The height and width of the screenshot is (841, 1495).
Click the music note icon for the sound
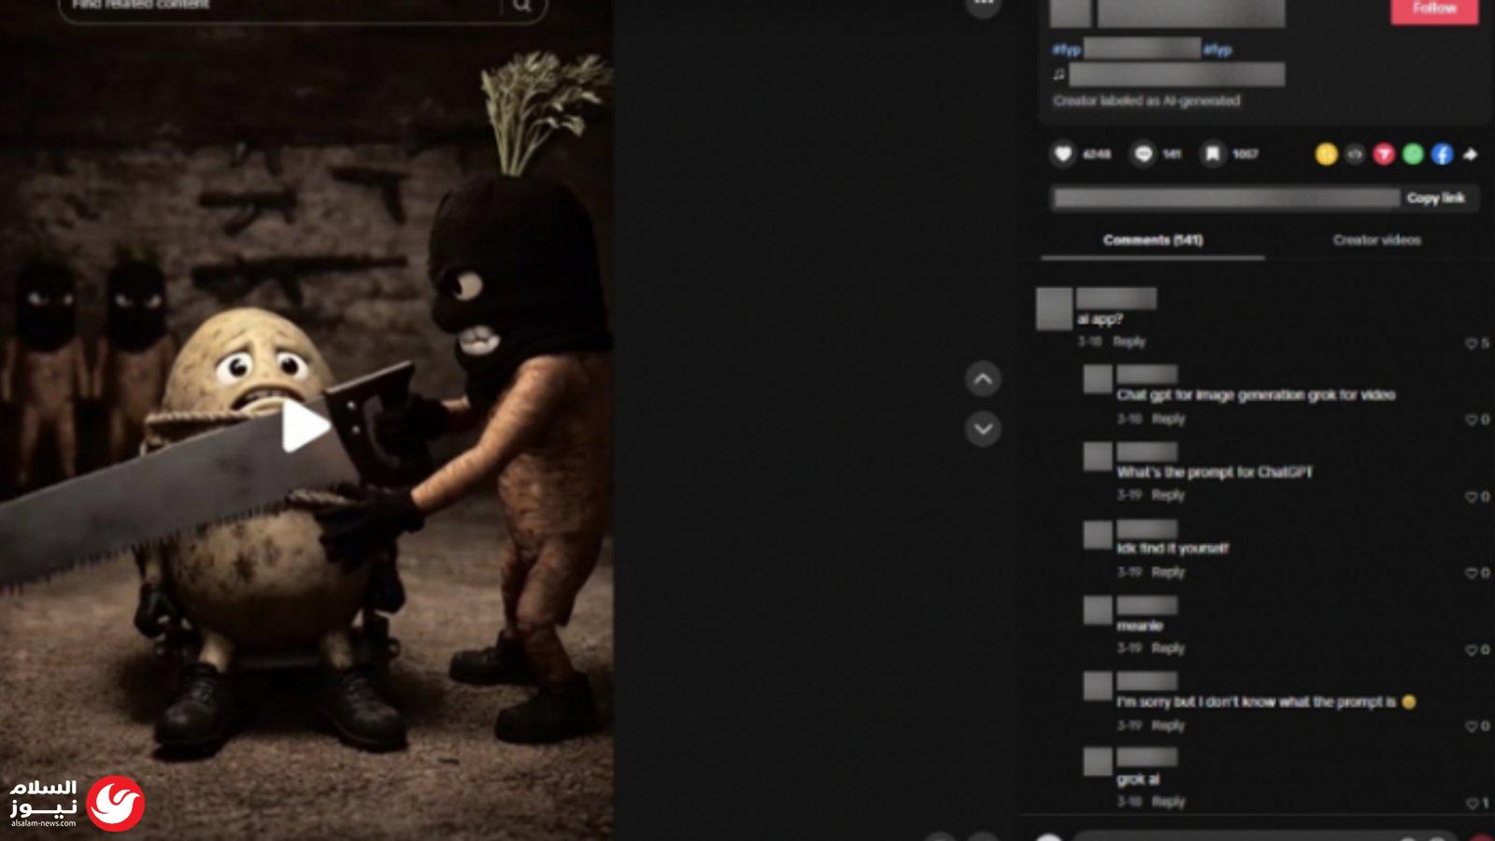(x=1059, y=74)
